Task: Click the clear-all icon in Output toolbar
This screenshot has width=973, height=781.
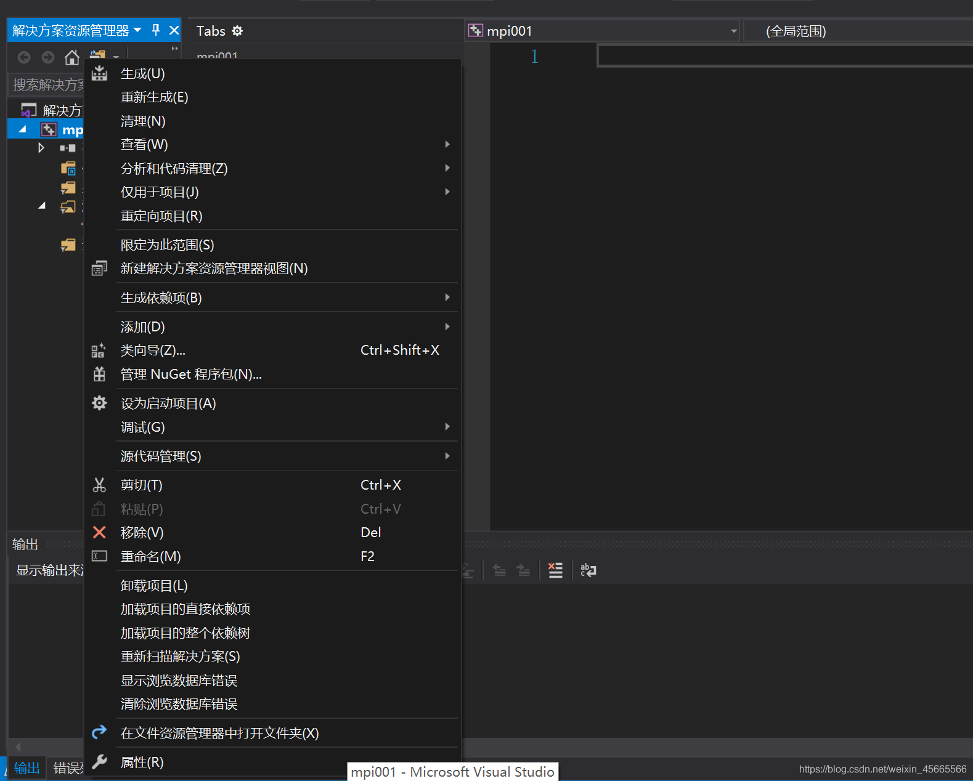Action: (x=555, y=570)
